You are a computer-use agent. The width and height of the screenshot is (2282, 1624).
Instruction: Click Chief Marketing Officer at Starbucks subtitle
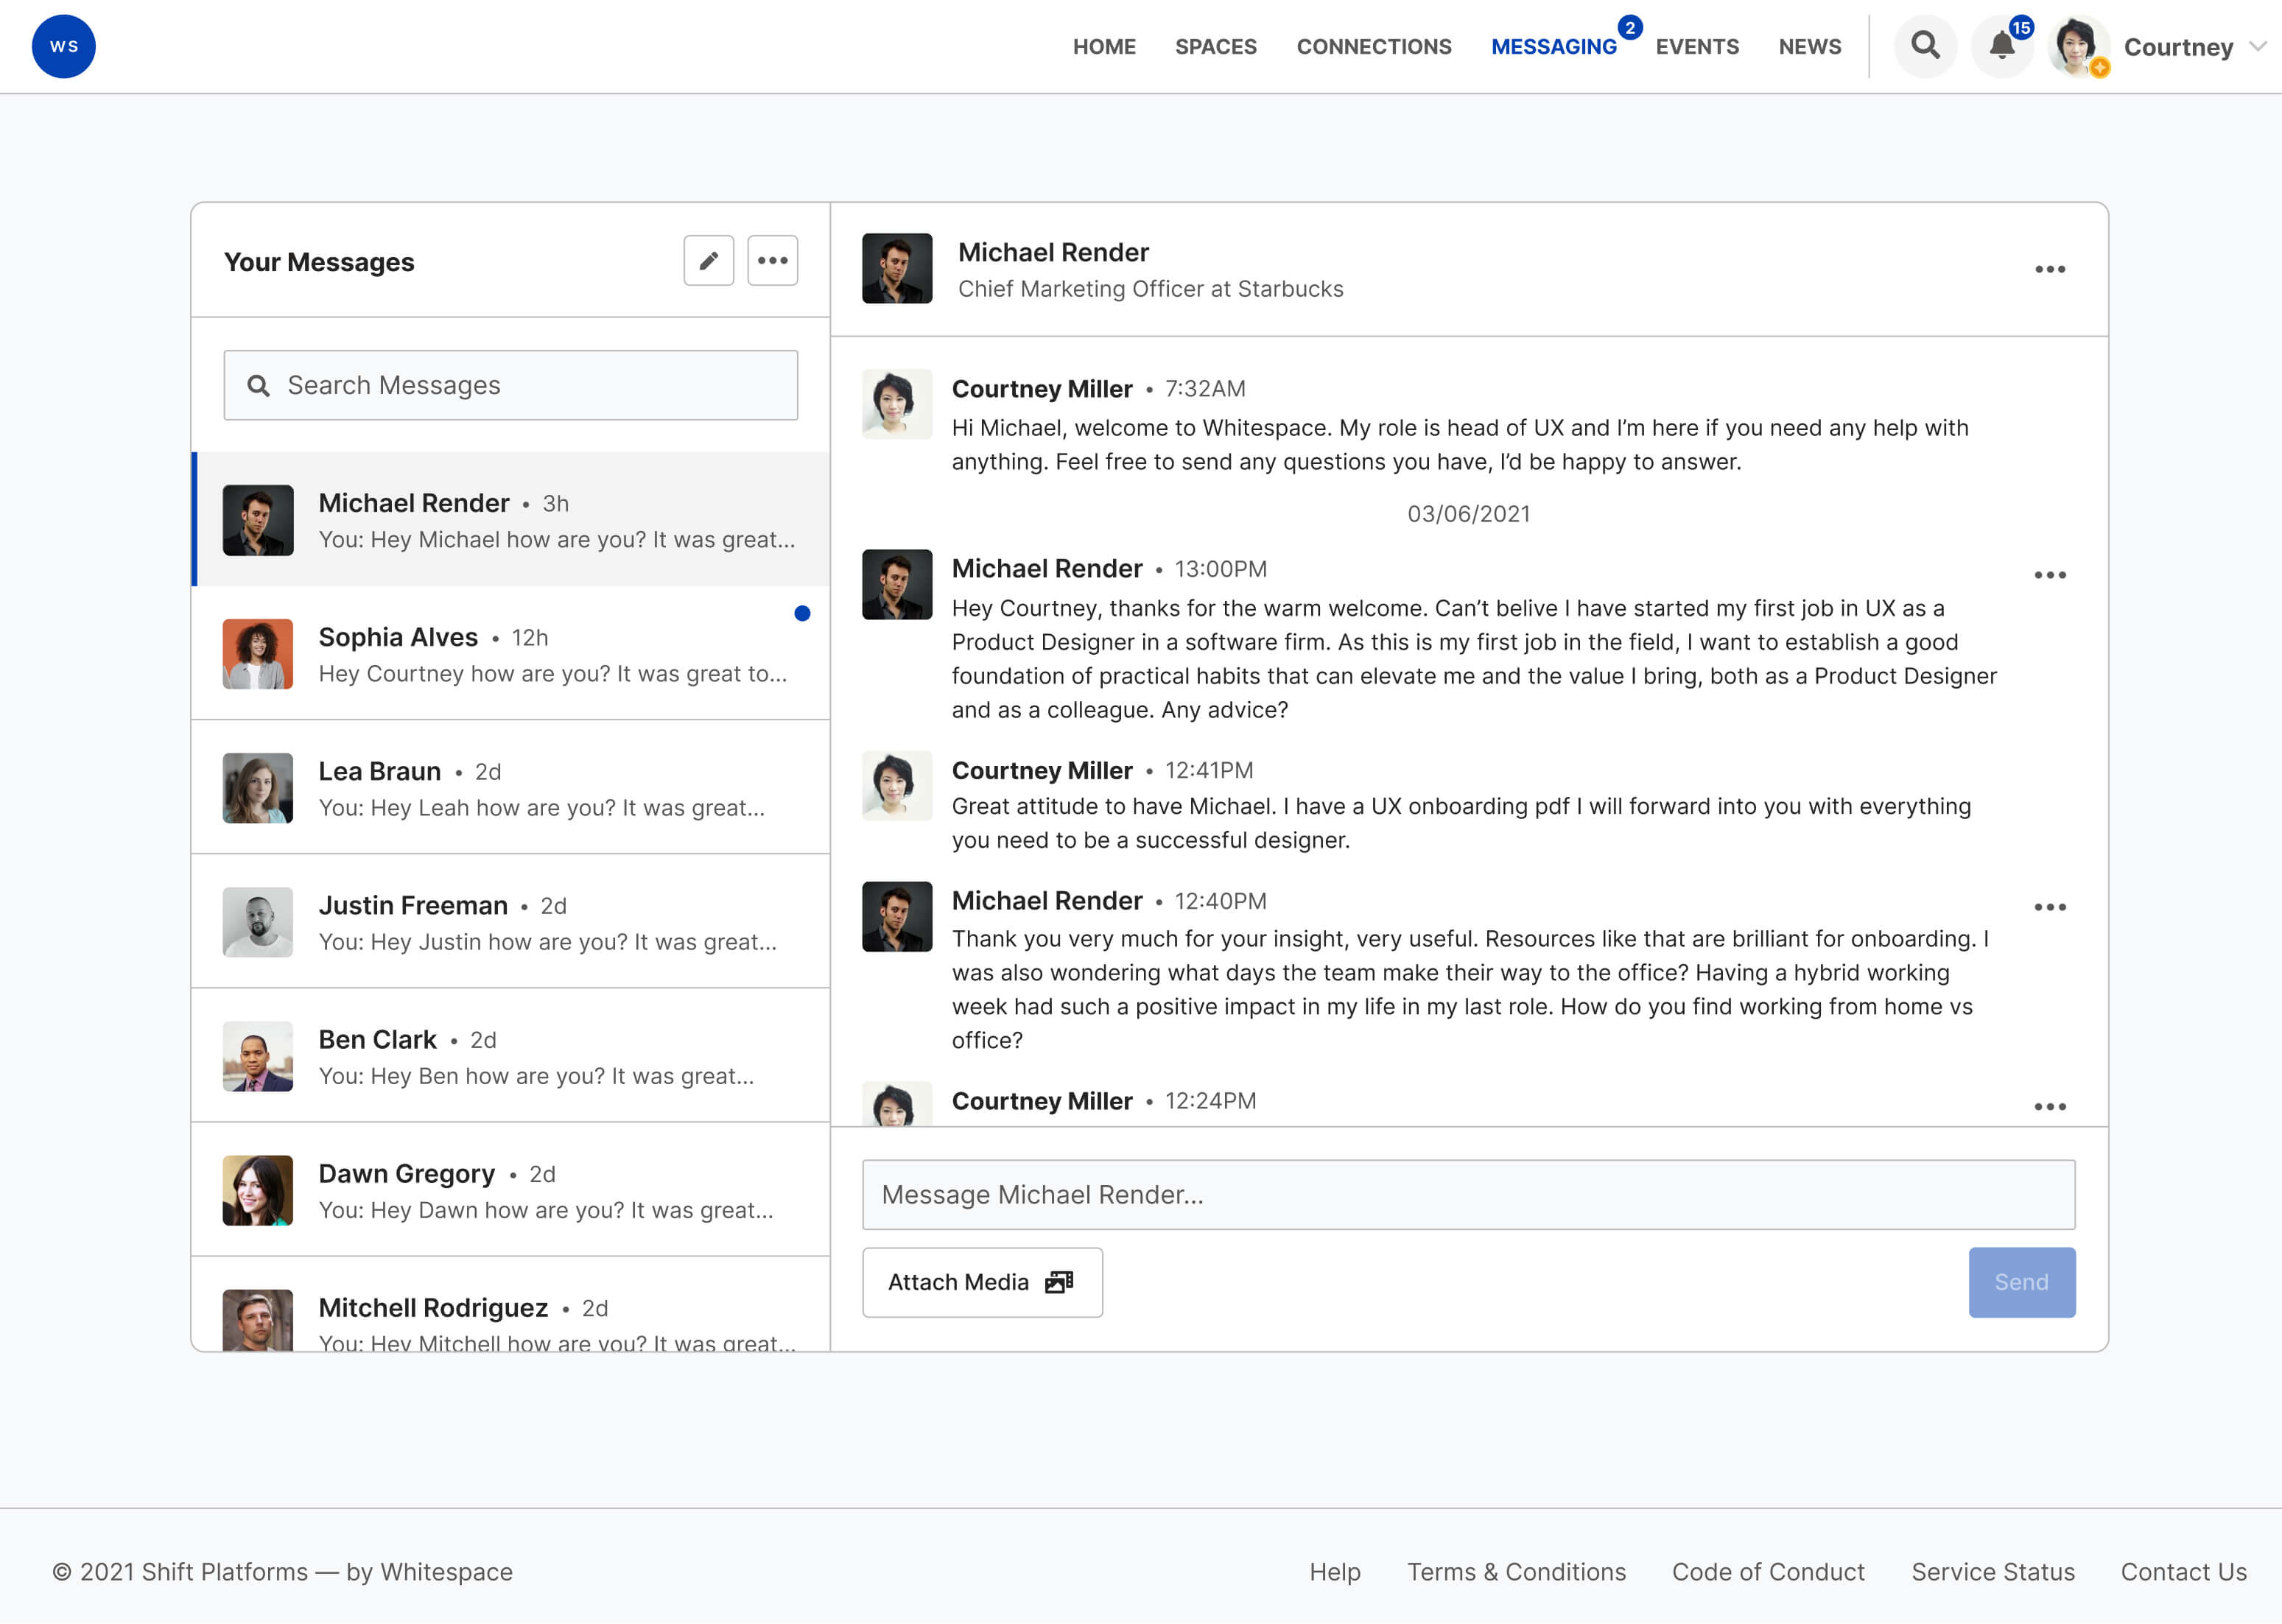(x=1150, y=288)
